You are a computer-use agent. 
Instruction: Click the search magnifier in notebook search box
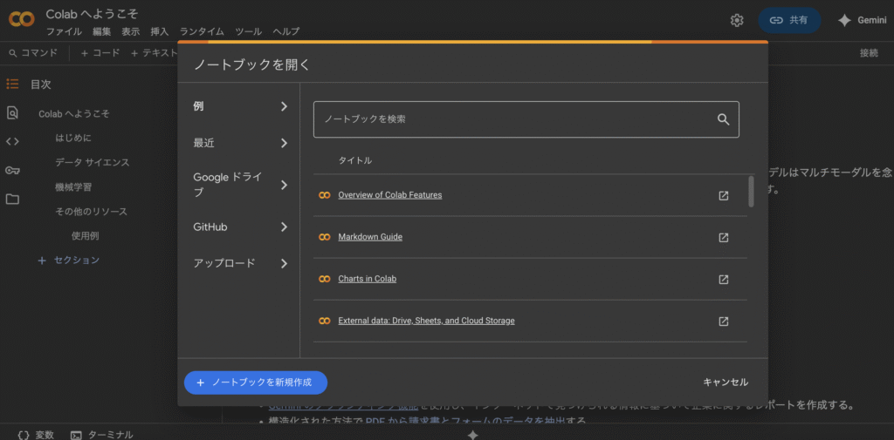pyautogui.click(x=723, y=119)
